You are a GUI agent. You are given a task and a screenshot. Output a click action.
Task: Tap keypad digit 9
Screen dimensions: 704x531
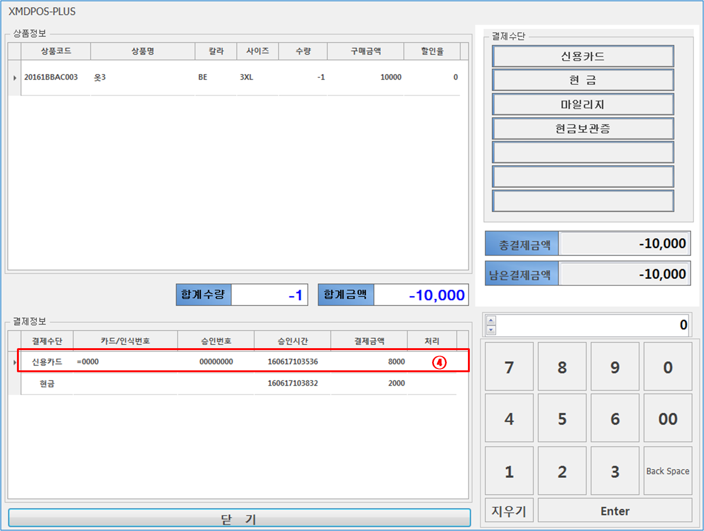pyautogui.click(x=615, y=367)
